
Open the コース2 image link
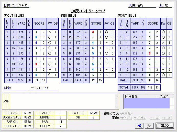[167, 118]
